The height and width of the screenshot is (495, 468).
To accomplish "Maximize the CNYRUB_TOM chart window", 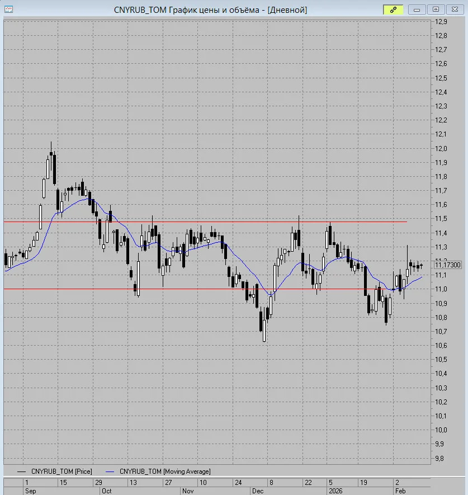I will 436,10.
